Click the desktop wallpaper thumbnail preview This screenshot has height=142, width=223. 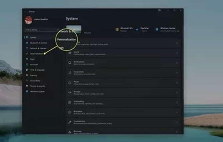tap(74, 29)
